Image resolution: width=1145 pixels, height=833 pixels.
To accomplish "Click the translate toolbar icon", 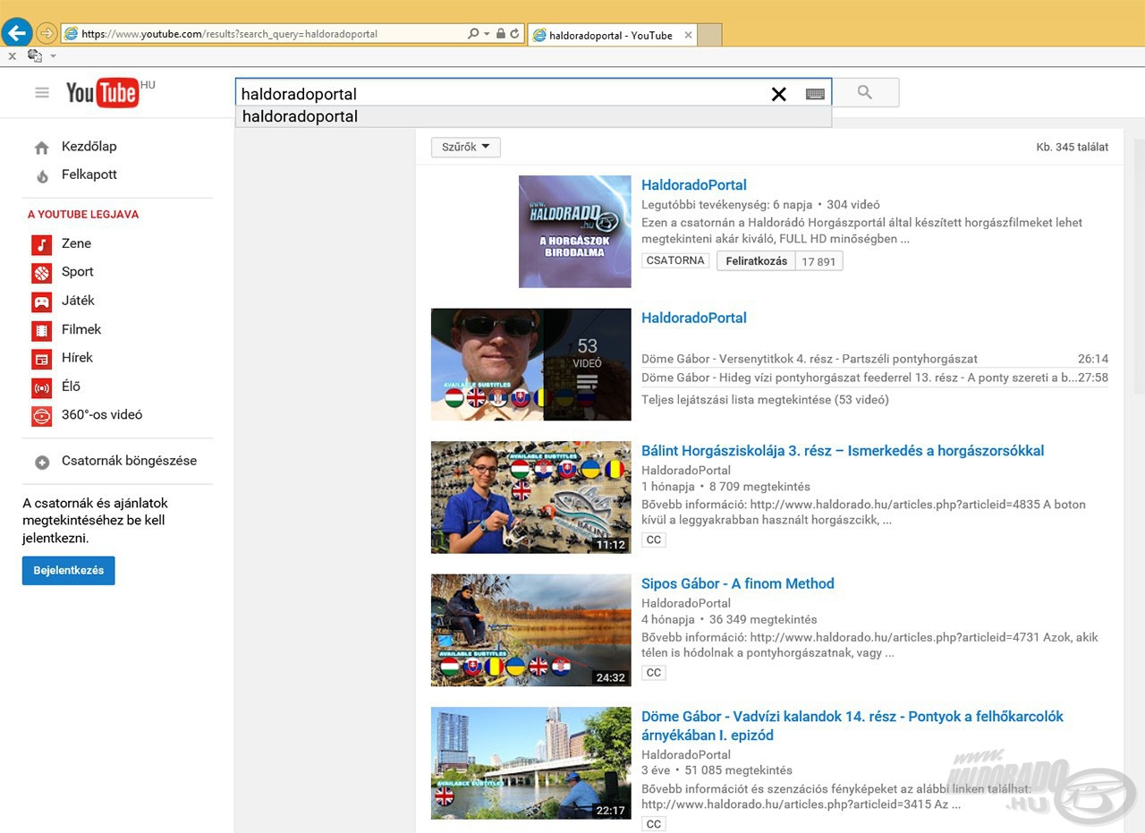I will [35, 55].
